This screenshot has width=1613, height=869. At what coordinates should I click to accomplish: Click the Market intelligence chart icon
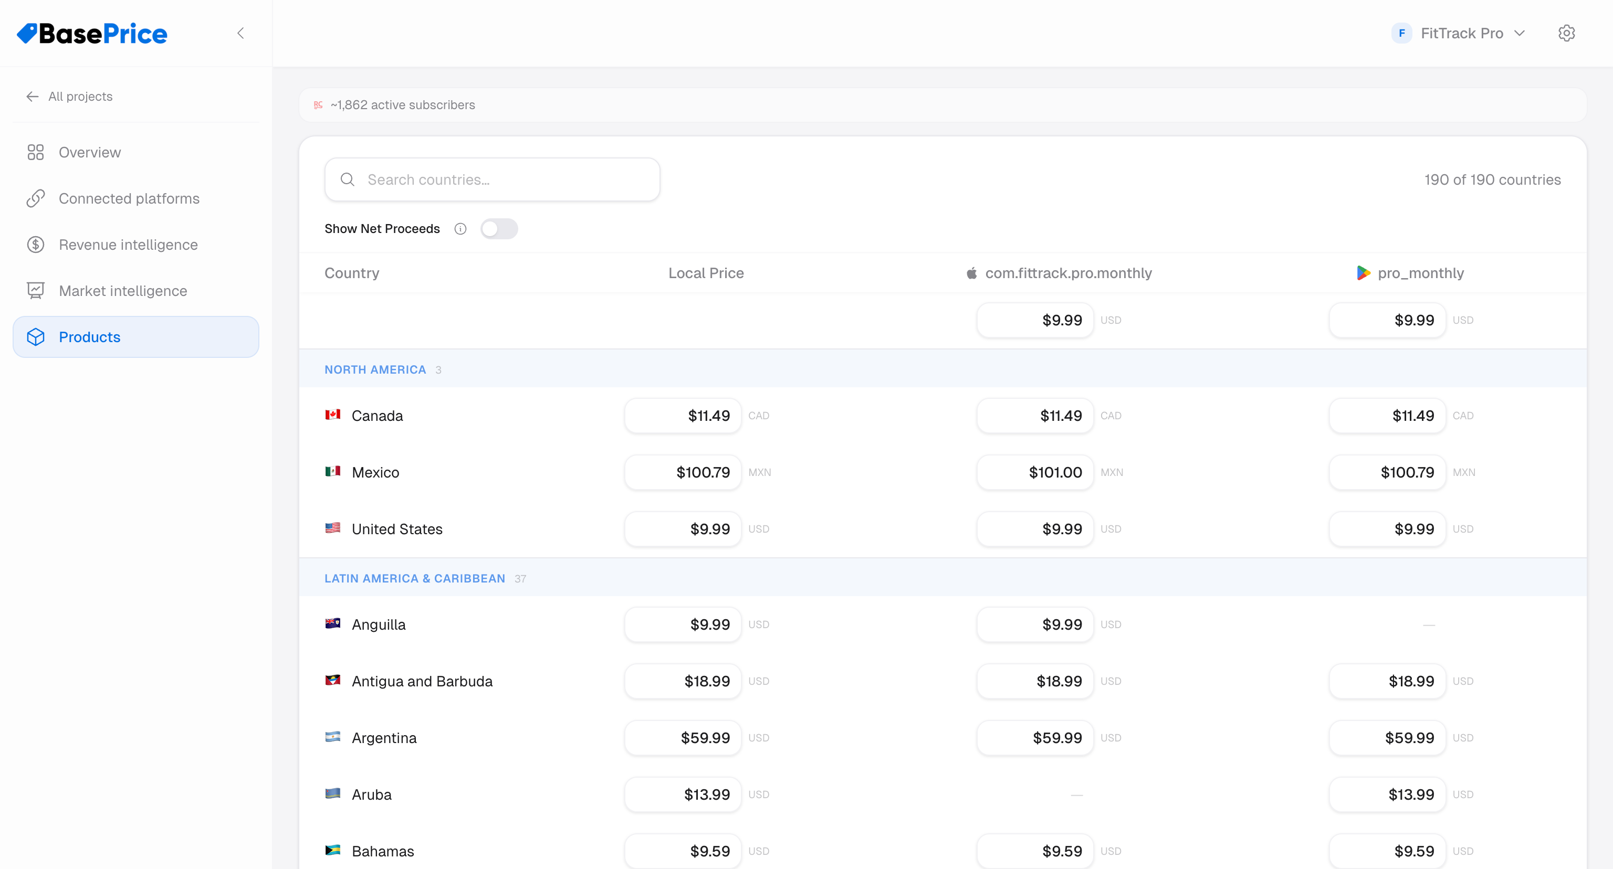(x=36, y=291)
